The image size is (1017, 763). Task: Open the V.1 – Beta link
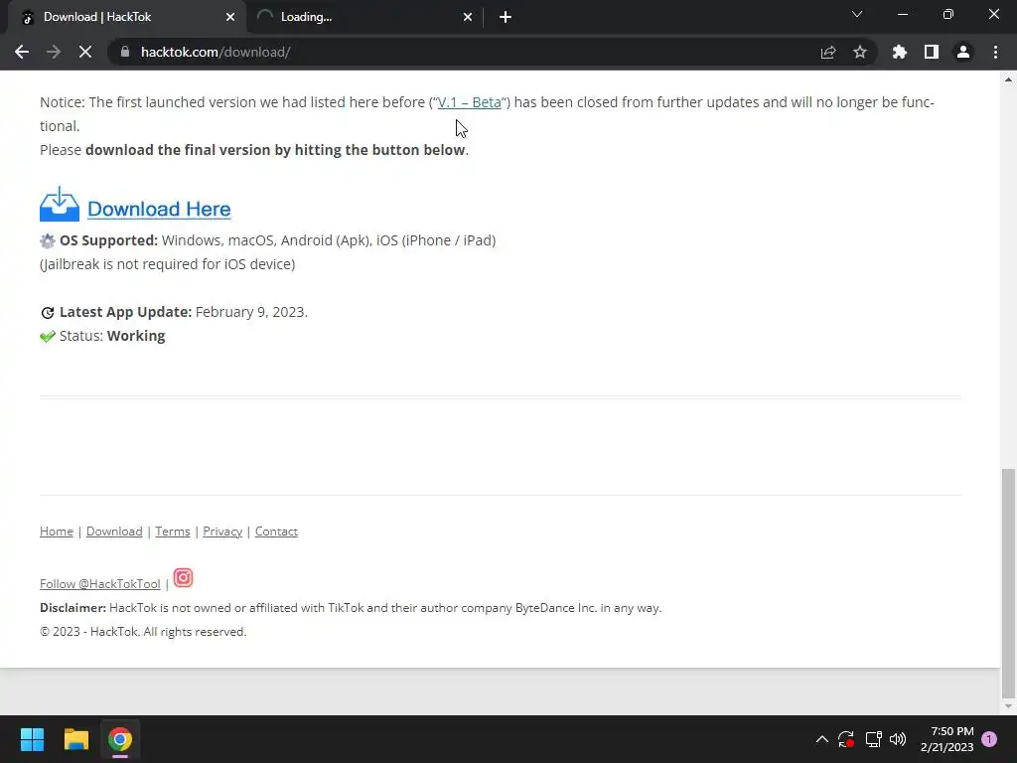click(x=470, y=102)
